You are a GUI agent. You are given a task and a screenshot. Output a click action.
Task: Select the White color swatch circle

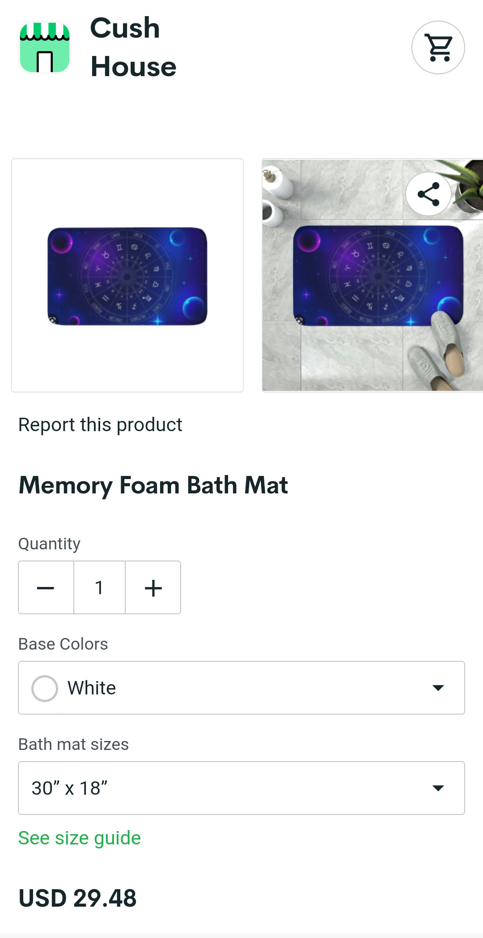point(45,688)
